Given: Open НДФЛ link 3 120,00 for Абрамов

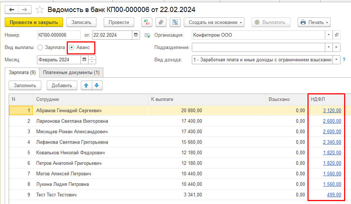Looking at the screenshot, I should 332,110.
